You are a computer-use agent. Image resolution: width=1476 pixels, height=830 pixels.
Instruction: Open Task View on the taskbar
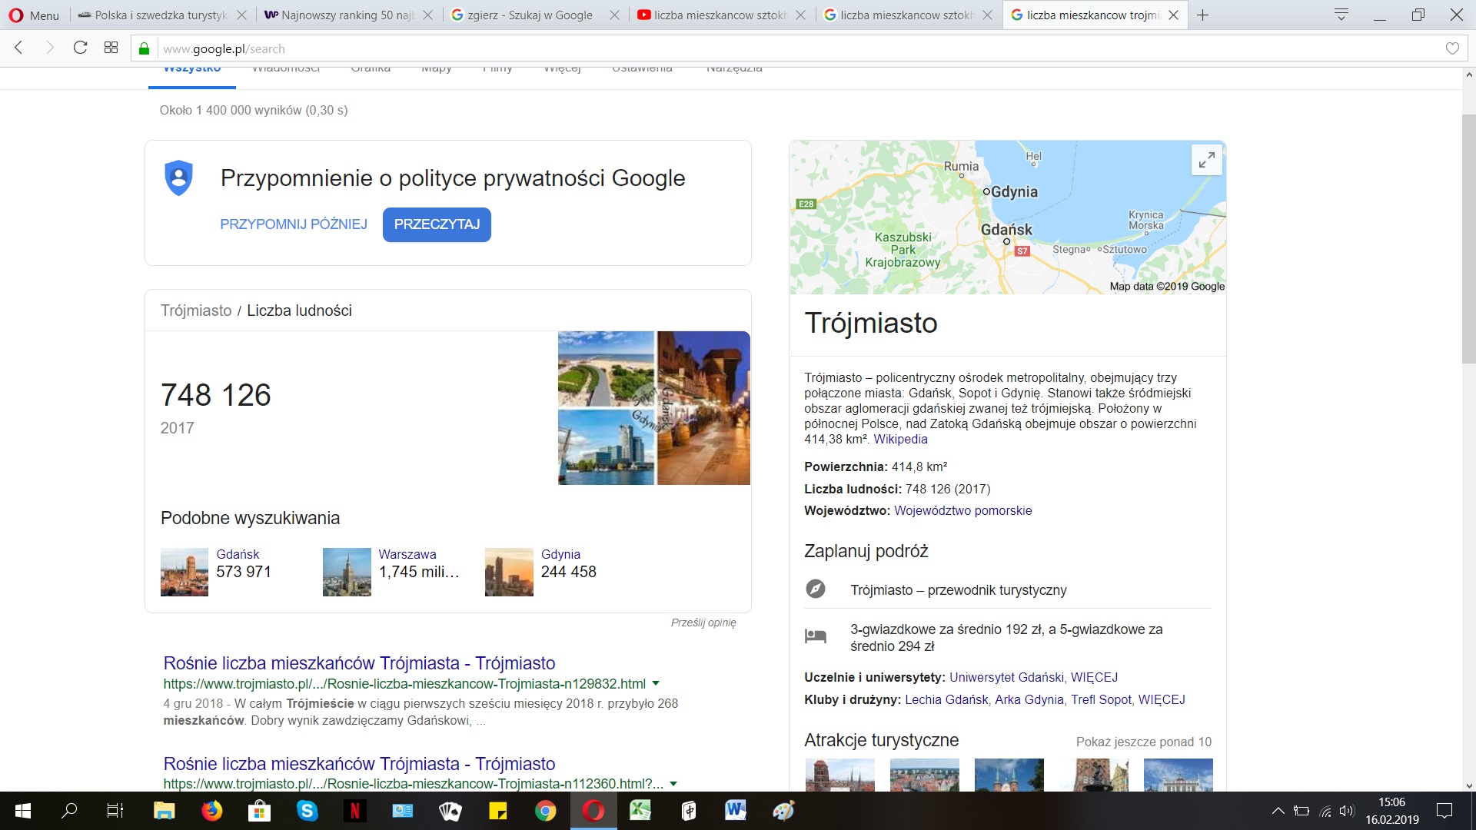click(115, 811)
